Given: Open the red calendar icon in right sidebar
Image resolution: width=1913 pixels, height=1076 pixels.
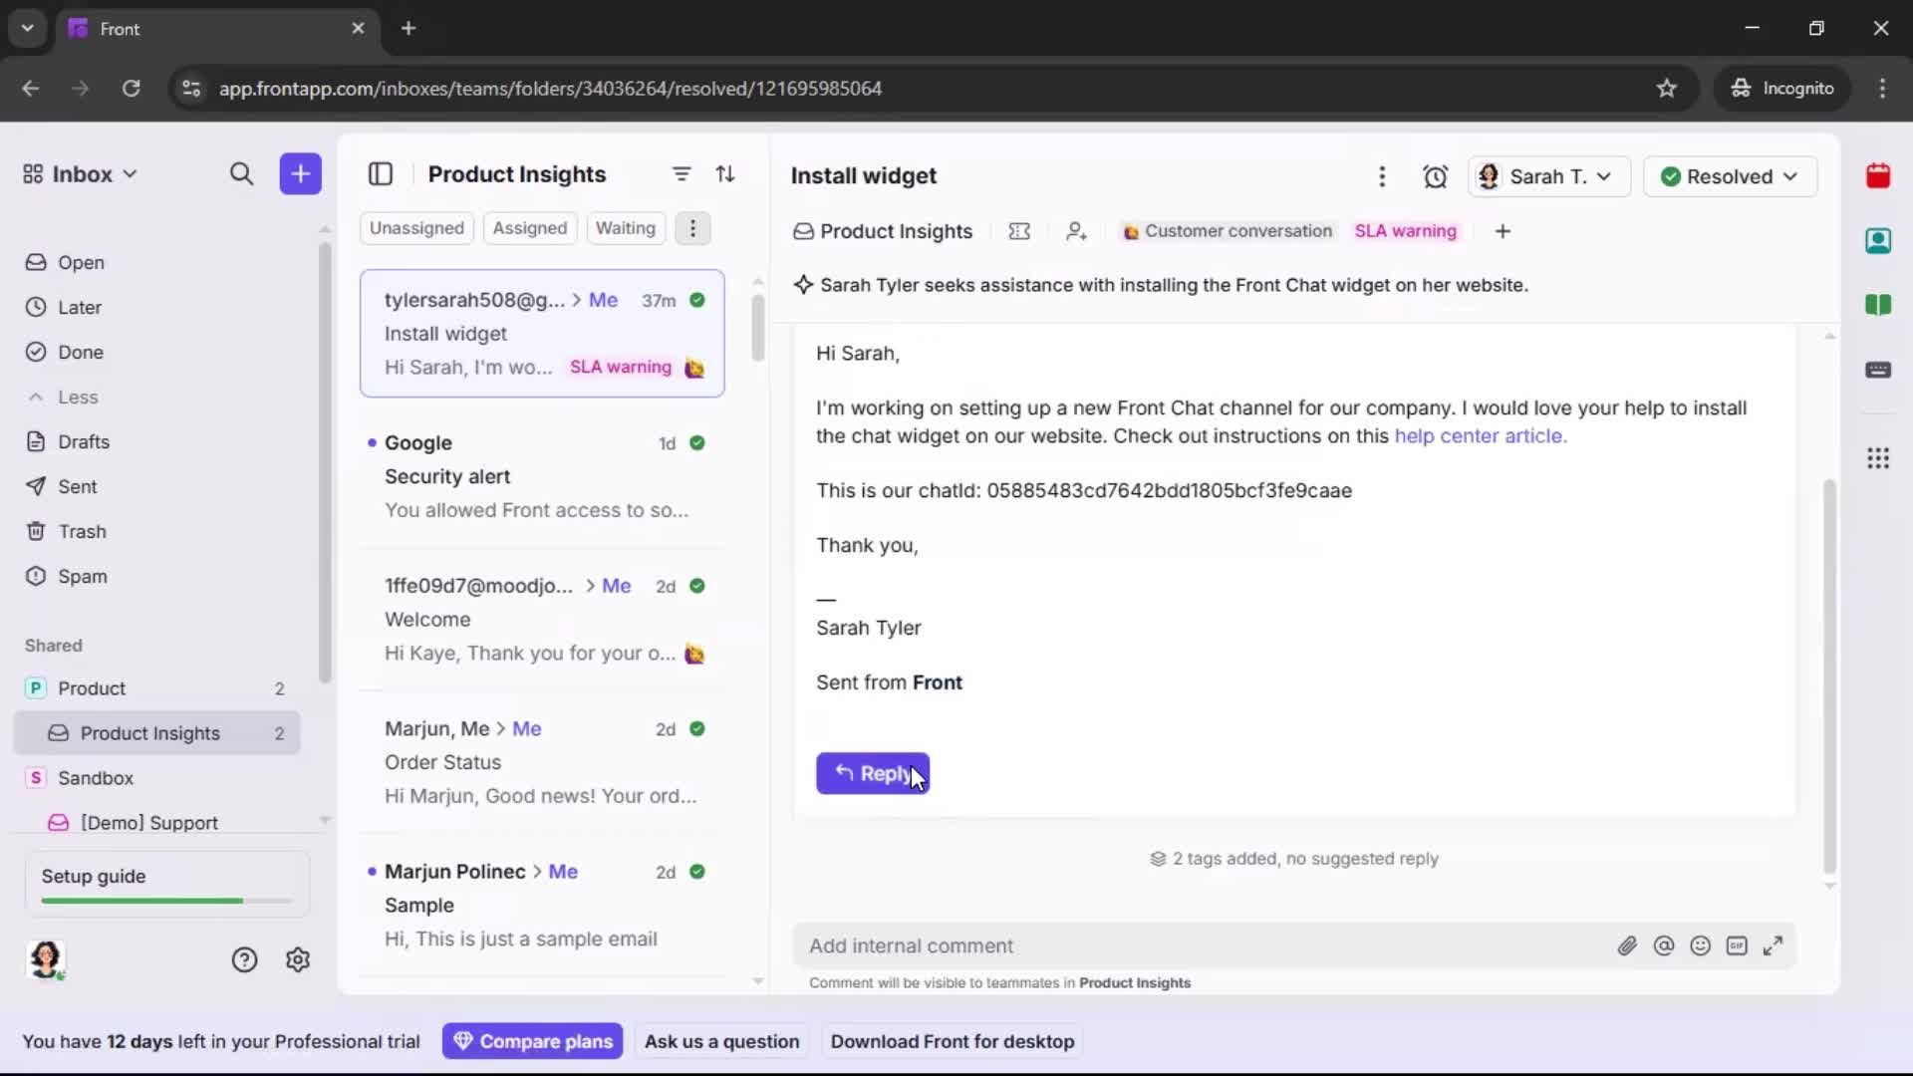Looking at the screenshot, I should click(x=1879, y=176).
